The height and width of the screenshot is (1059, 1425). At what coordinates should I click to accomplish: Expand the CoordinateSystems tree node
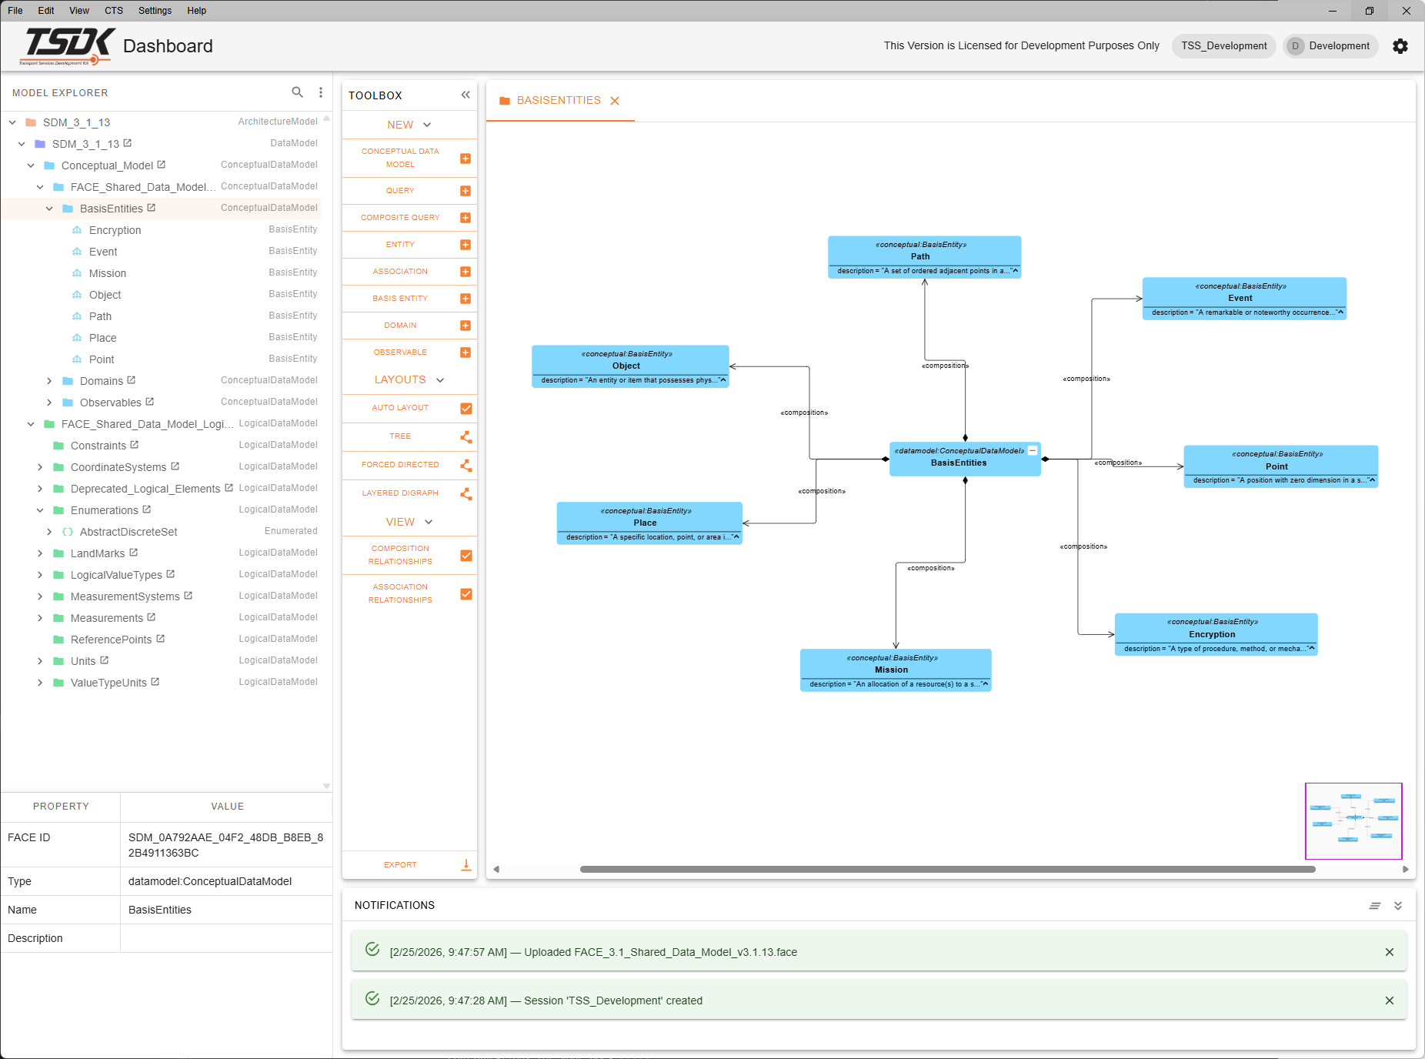[40, 467]
